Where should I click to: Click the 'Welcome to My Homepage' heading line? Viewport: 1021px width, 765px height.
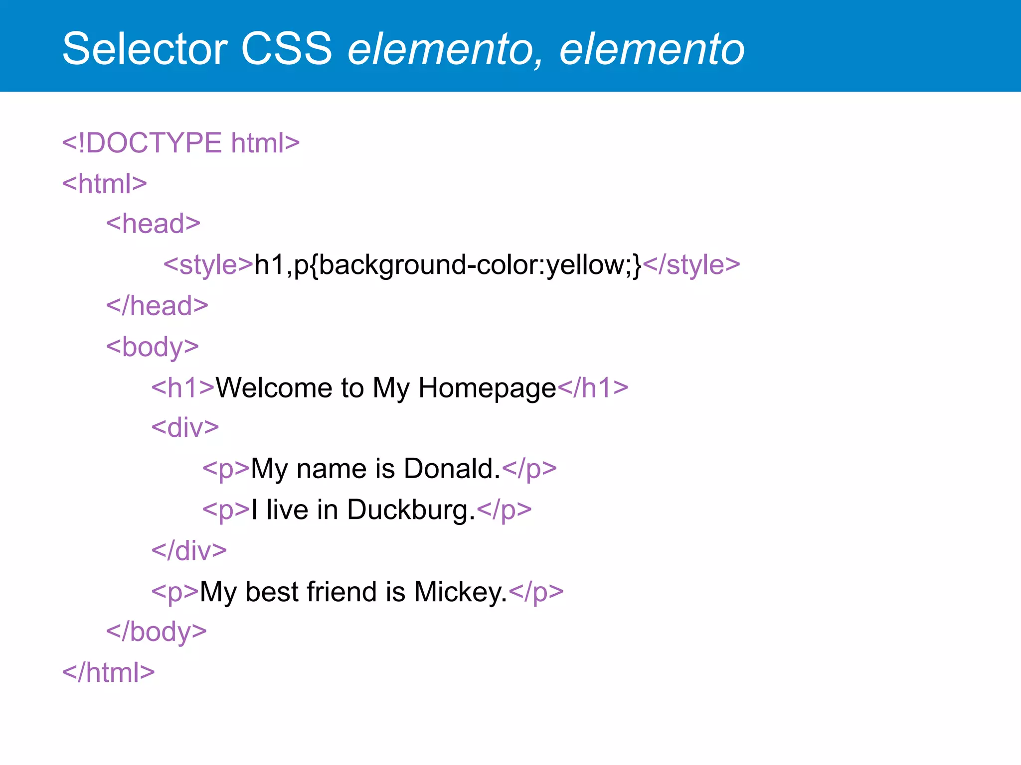[x=390, y=388]
